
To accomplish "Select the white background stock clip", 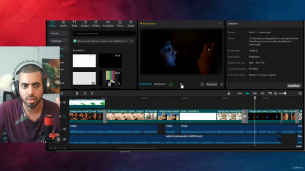I will coord(84,61).
